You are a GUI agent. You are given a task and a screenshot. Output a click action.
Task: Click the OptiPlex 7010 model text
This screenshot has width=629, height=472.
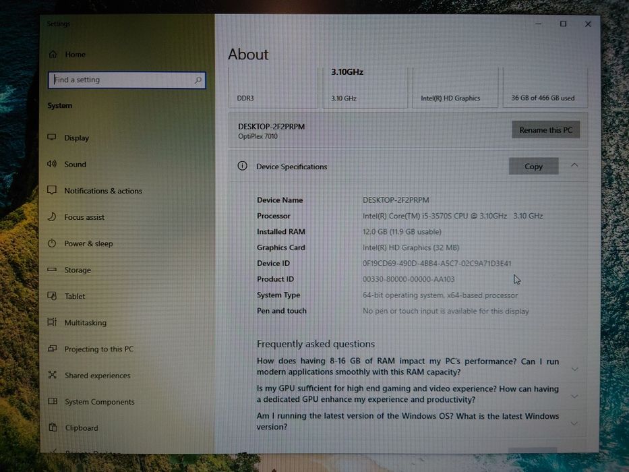[x=258, y=136]
